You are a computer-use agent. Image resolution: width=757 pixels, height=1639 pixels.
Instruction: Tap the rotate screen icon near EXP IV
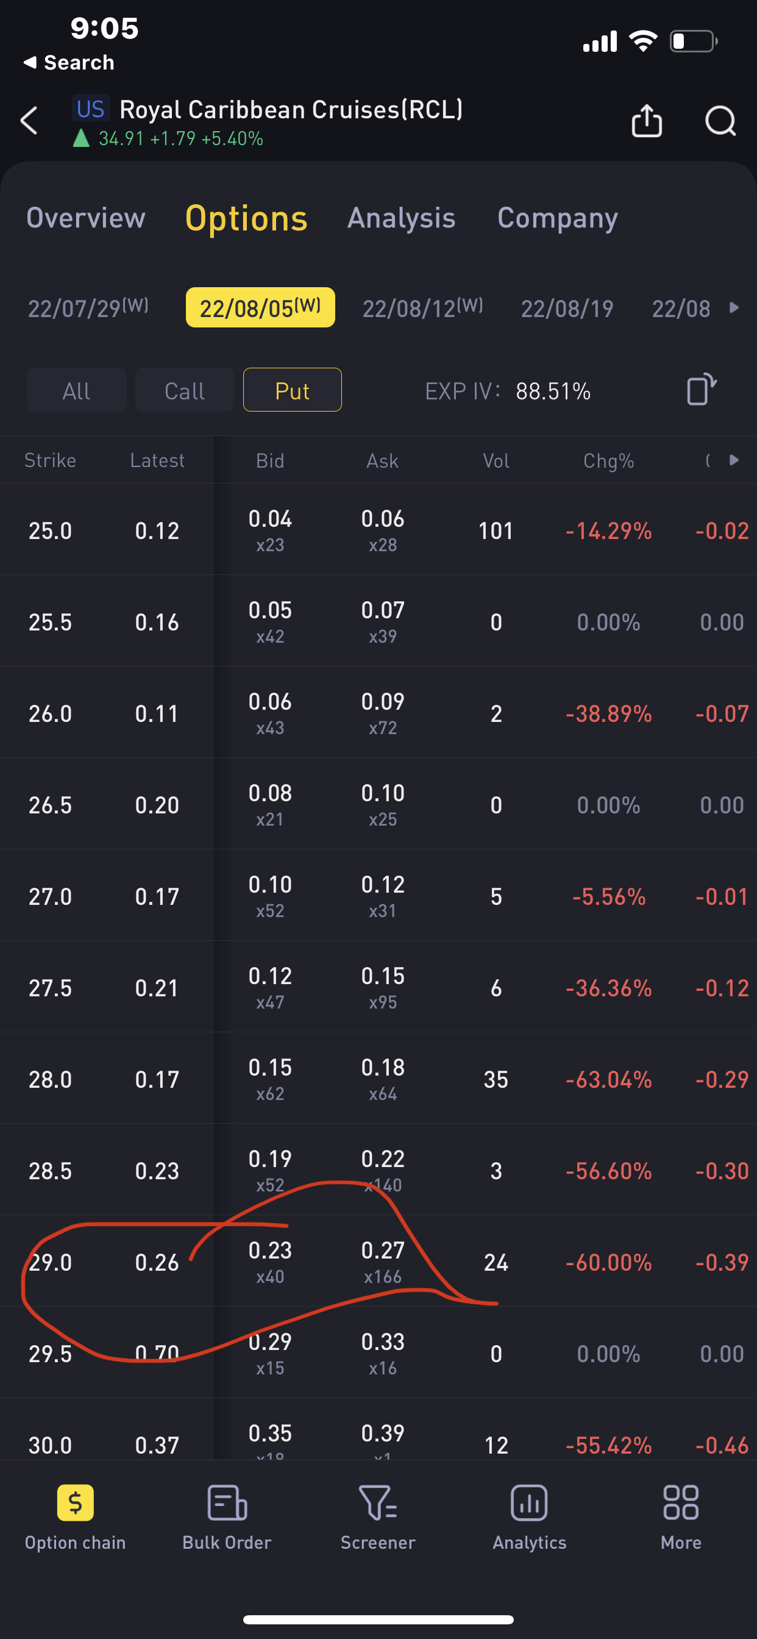click(701, 390)
